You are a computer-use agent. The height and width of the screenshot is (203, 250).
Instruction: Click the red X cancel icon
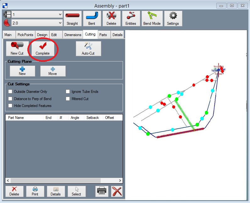[x=117, y=191]
